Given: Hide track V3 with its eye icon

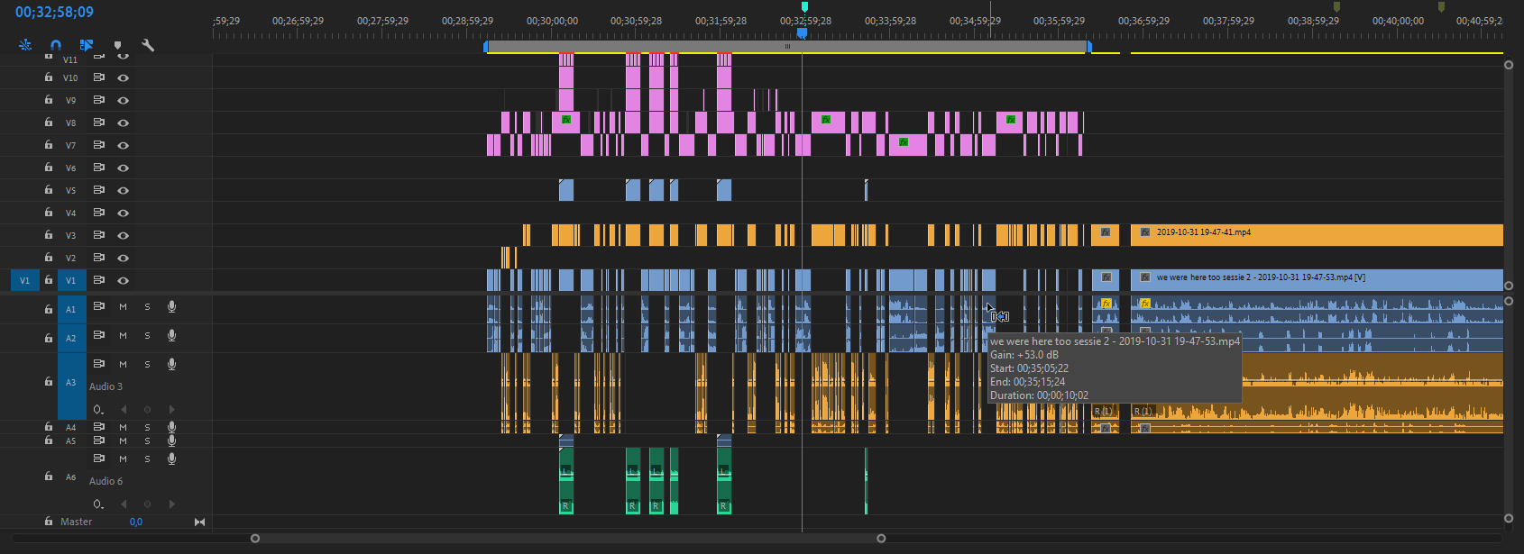Looking at the screenshot, I should pos(124,235).
